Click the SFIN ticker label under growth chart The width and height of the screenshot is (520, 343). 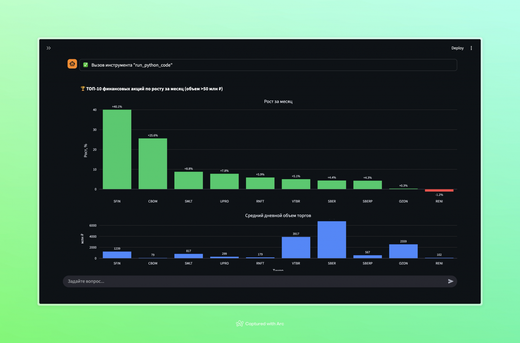click(117, 201)
